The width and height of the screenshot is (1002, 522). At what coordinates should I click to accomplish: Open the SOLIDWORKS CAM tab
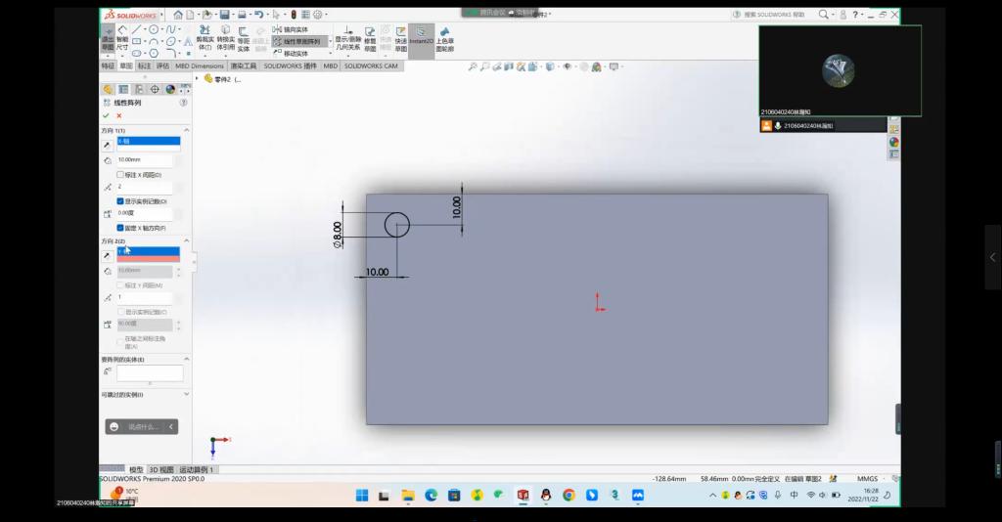point(371,65)
